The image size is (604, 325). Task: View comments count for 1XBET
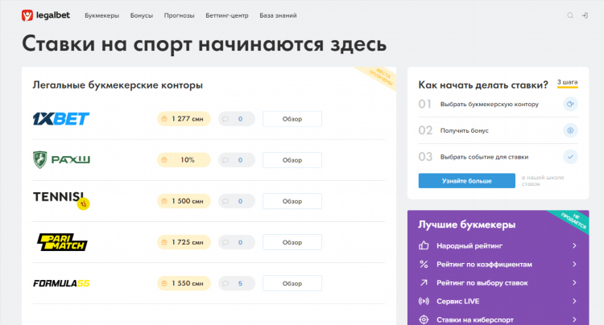tap(237, 119)
